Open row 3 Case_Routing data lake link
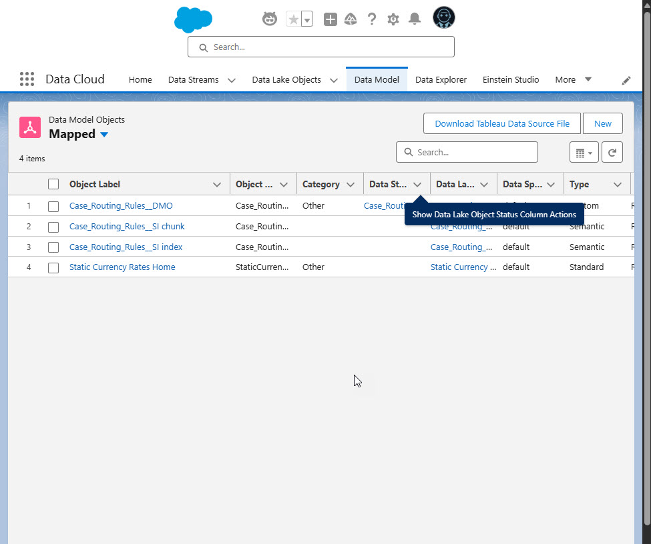651x544 pixels. [x=461, y=247]
